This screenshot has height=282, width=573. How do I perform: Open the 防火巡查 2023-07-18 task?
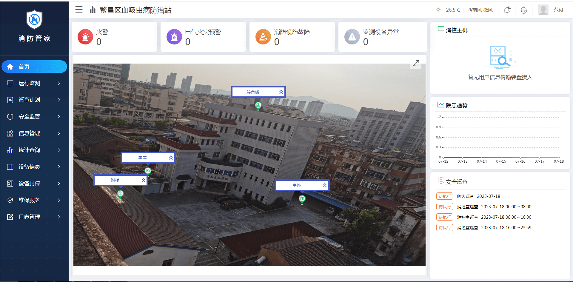pos(479,196)
